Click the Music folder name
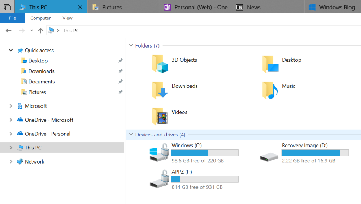The width and height of the screenshot is (361, 204). click(289, 86)
